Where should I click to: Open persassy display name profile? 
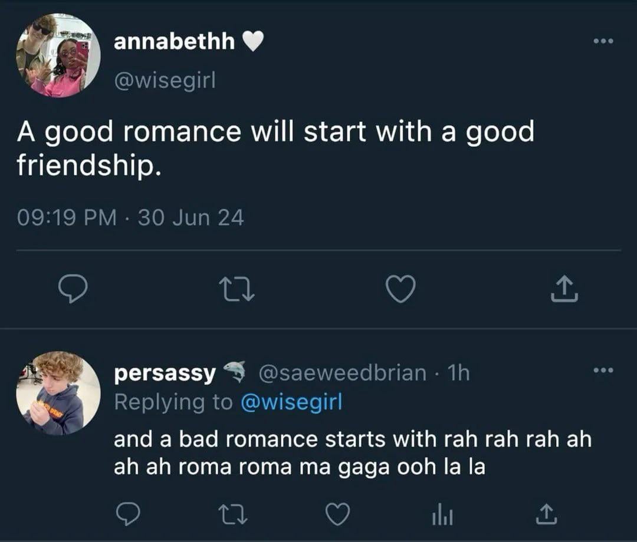[x=165, y=374]
